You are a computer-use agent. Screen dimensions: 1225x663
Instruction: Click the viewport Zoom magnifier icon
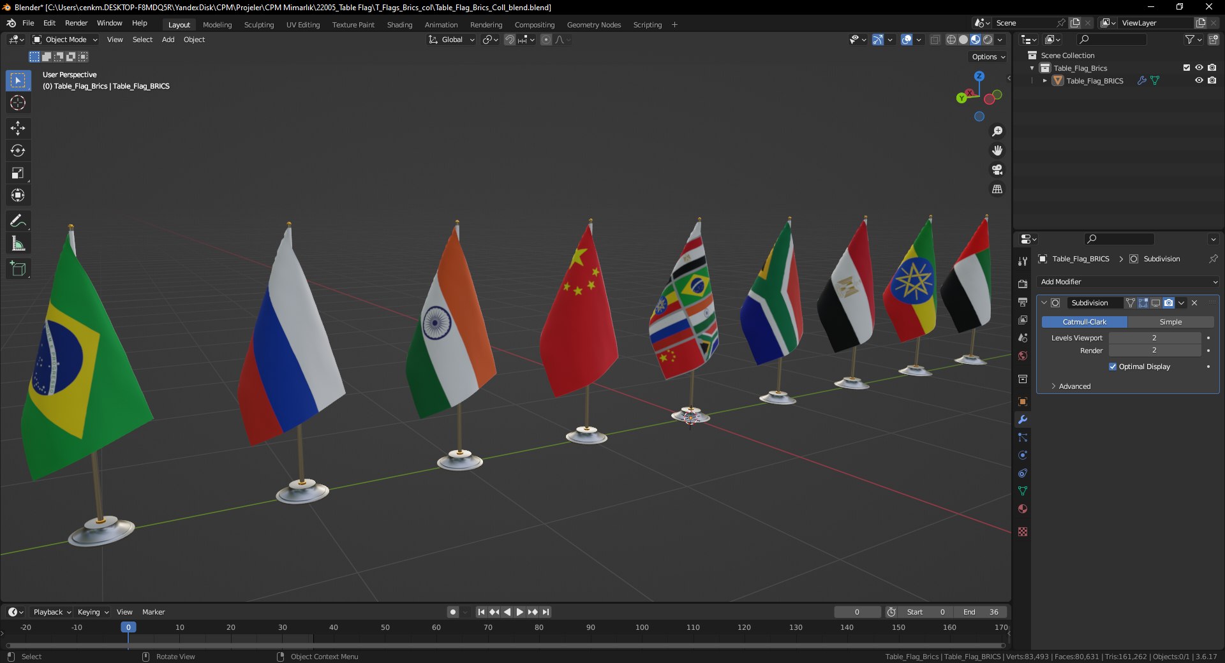[997, 131]
